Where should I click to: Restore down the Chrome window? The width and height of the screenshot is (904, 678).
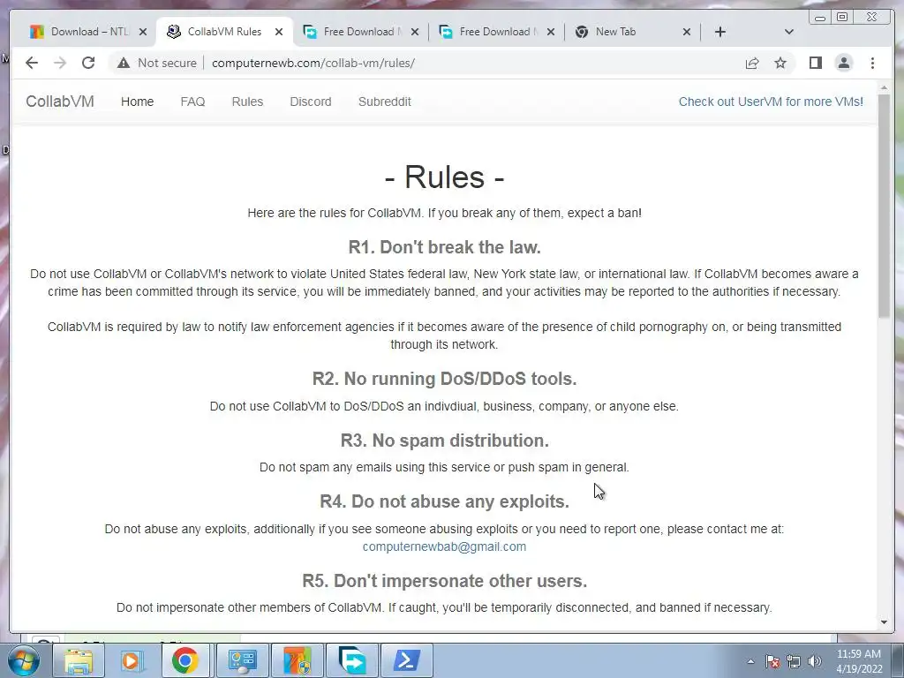pos(842,18)
